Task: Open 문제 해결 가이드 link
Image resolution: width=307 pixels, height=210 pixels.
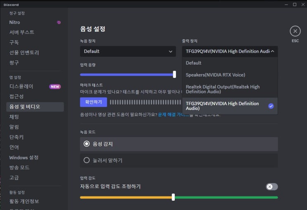Action: [174, 114]
